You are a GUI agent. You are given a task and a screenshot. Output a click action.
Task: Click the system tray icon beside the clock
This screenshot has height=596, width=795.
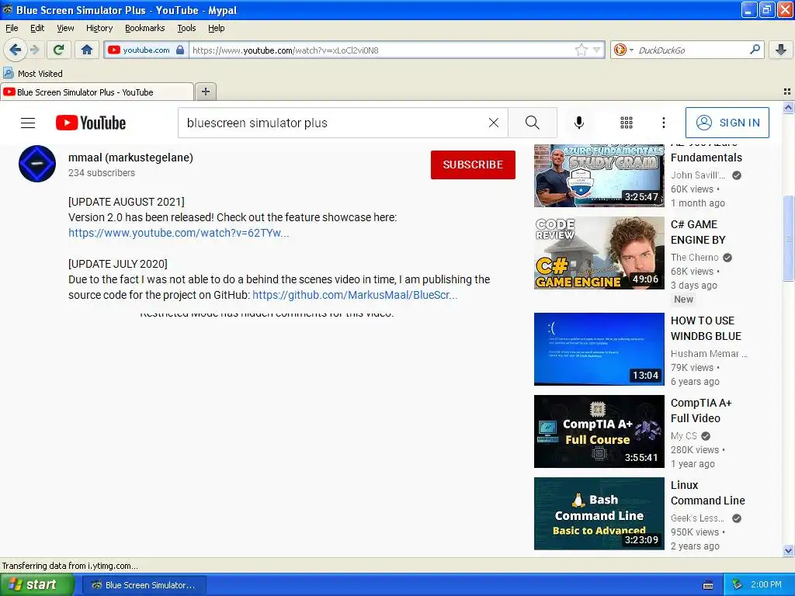click(x=738, y=585)
